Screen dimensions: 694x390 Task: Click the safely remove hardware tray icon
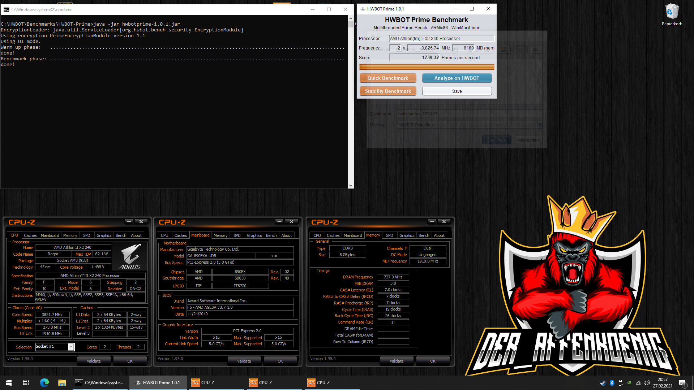click(621, 383)
